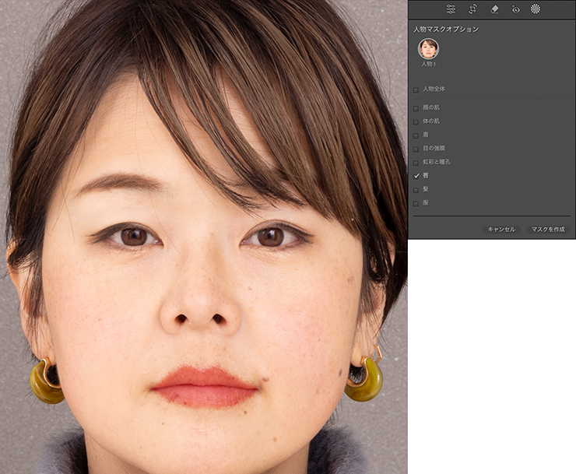Screen dimensions: 576x474
Task: Uncheck the 唇 checkbox
Action: coord(416,176)
